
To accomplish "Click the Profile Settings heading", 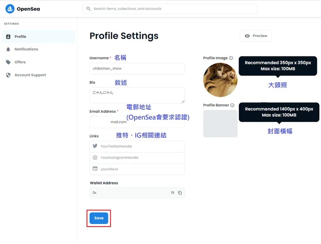I will (124, 36).
